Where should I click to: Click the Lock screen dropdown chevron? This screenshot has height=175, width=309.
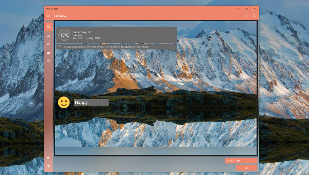255,161
